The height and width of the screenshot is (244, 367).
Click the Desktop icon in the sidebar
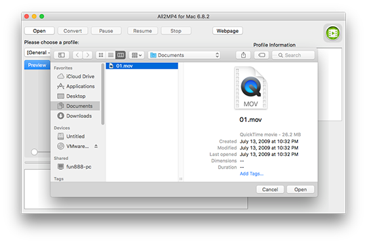tap(60, 96)
